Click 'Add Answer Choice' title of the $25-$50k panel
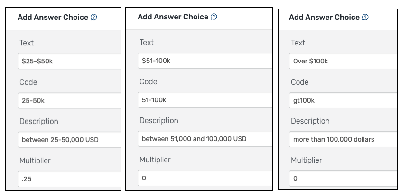Viewport: 400px width, 196px height. coord(53,18)
